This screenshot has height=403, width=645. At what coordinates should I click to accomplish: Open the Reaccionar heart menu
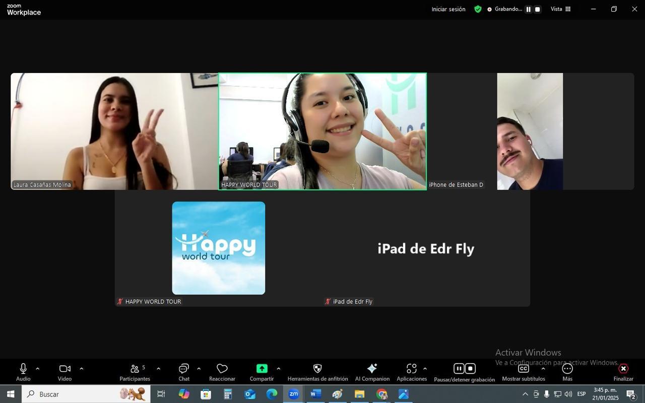tap(222, 372)
